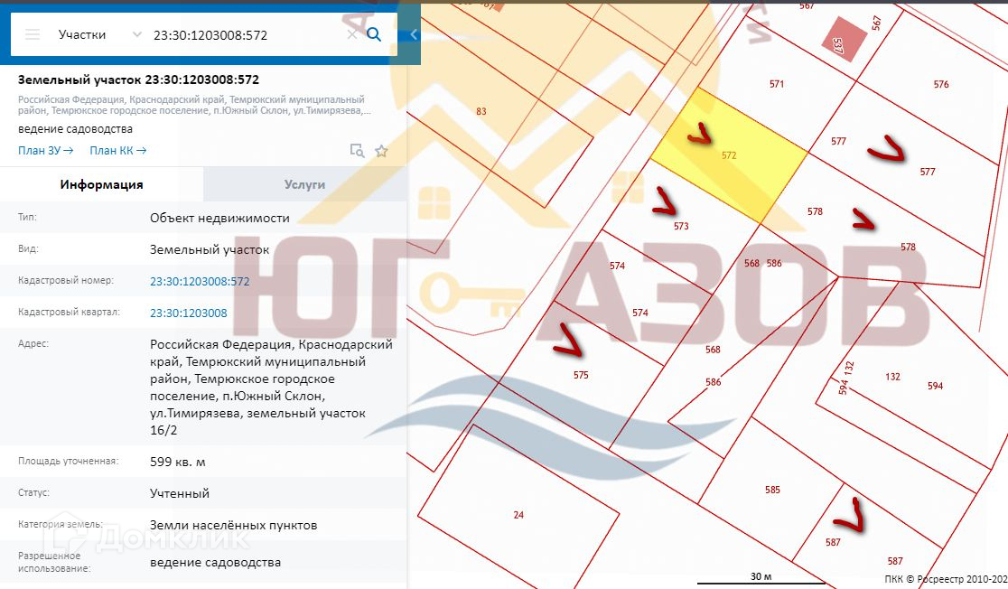The image size is (1008, 589).
Task: Open cadastral quarter 23:30:1203008 link
Action: [189, 313]
